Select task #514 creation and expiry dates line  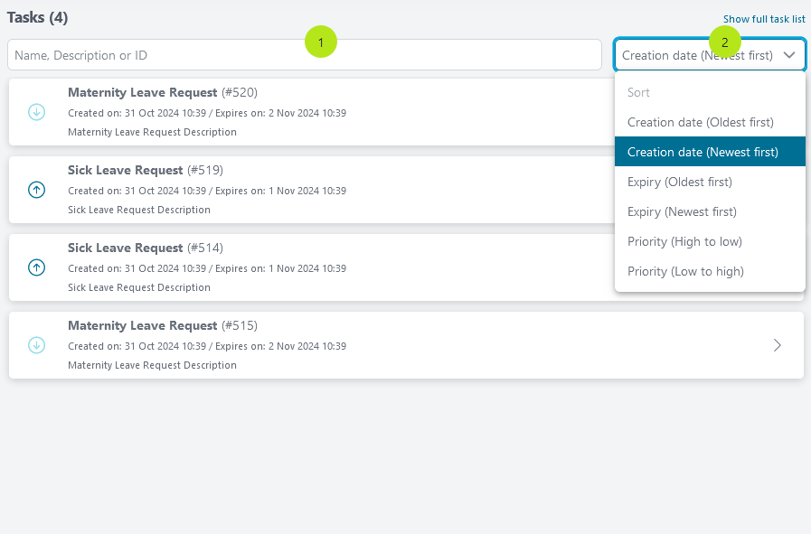[x=207, y=268]
